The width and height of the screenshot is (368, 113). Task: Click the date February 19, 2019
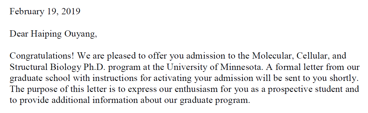click(45, 12)
